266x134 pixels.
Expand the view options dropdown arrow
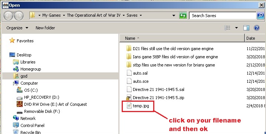click(236, 28)
